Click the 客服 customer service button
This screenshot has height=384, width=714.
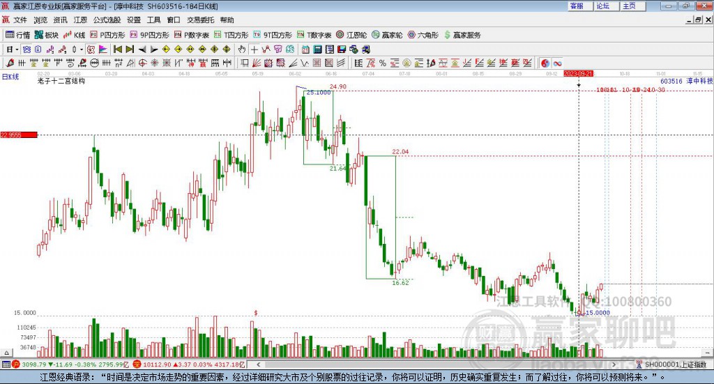tap(579, 6)
